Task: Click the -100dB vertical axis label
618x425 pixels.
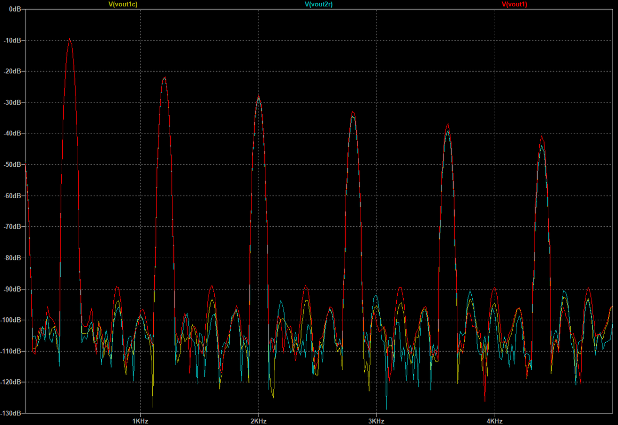Action: [x=11, y=320]
